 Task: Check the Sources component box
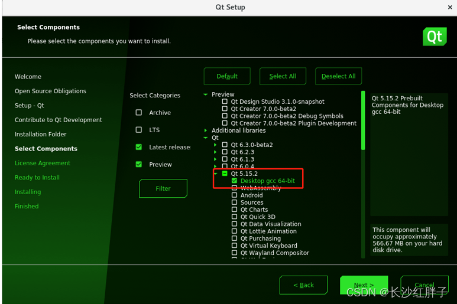click(x=234, y=202)
